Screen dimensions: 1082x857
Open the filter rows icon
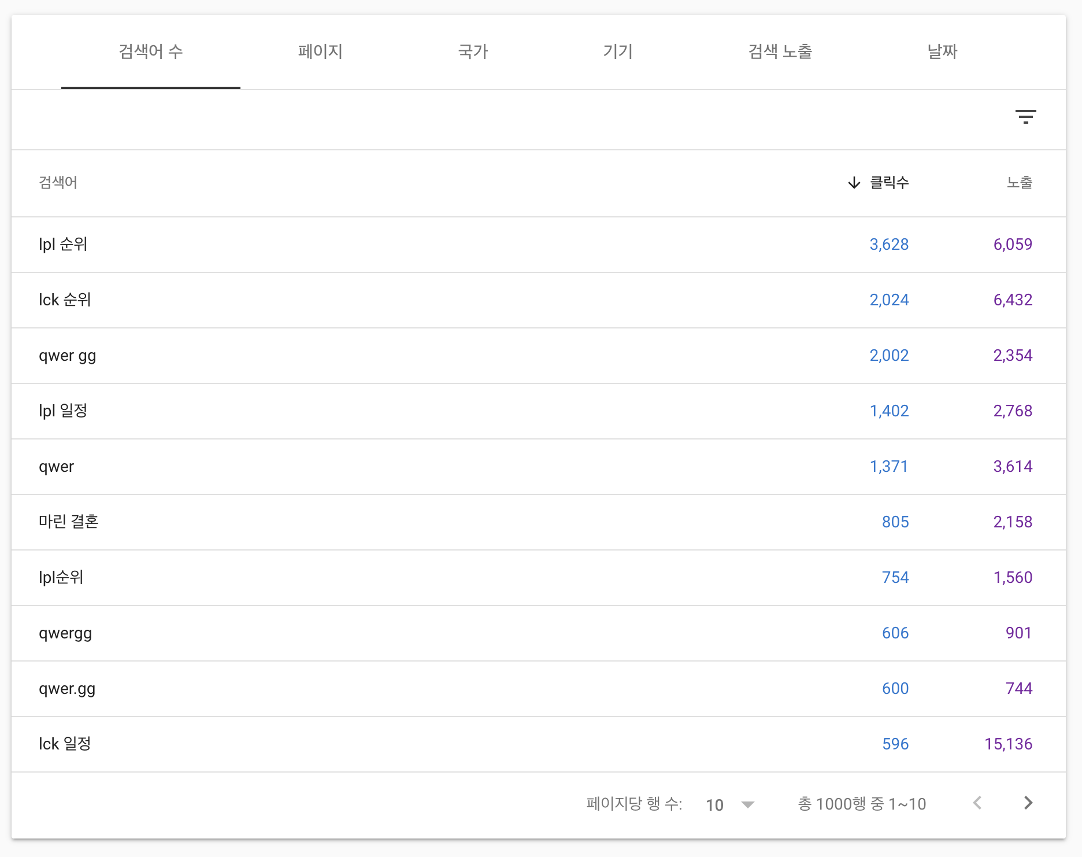(1025, 117)
